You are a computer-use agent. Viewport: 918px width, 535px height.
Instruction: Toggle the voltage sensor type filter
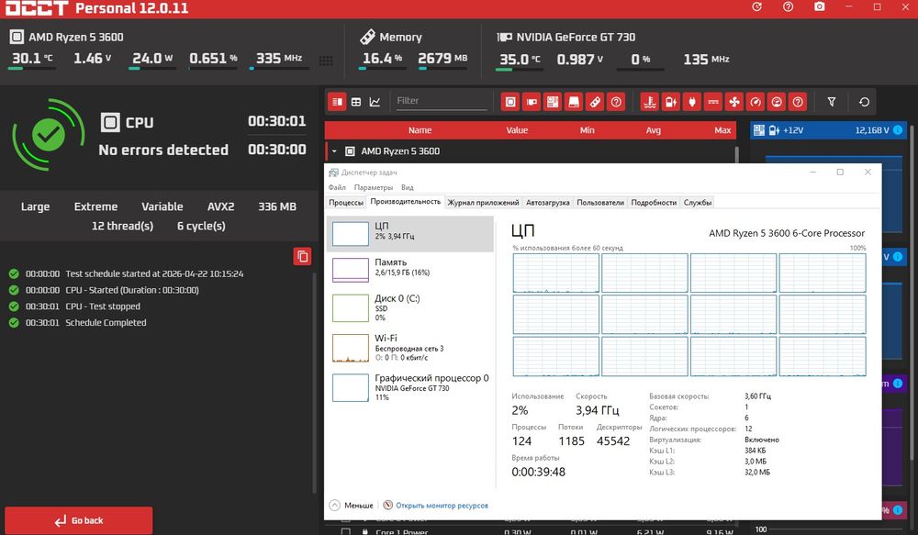671,102
